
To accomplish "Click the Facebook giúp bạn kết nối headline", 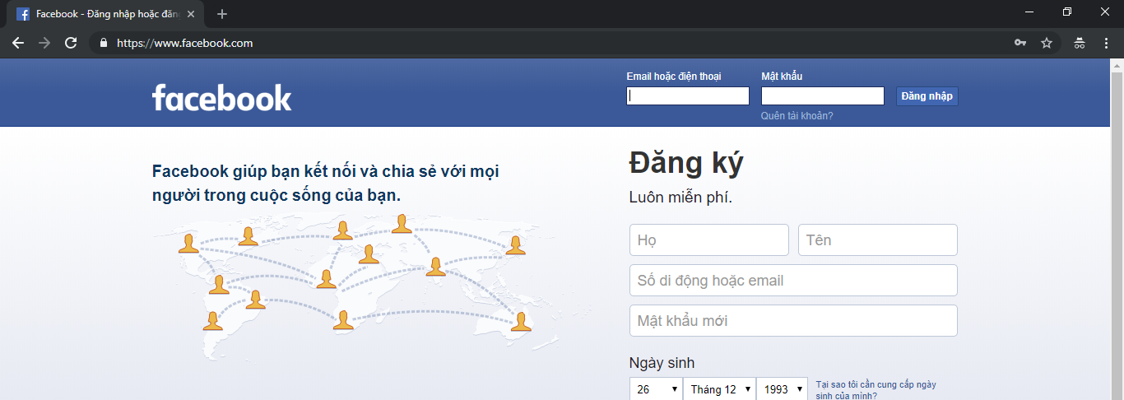I will coord(326,184).
